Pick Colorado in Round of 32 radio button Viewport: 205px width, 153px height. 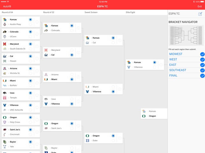point(72,30)
